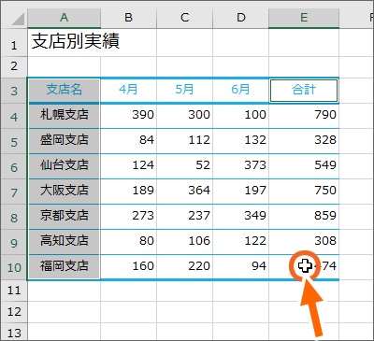Image resolution: width=374 pixels, height=341 pixels.
Task: Select the 4月 header cell
Action: (x=128, y=91)
